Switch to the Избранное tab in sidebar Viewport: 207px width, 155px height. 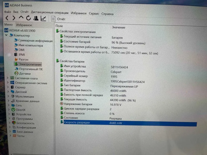pos(24,25)
